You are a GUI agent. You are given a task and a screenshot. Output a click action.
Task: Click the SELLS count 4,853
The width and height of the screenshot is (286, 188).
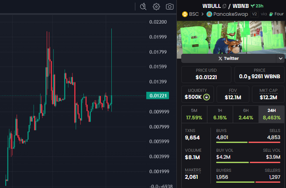pyautogui.click(x=274, y=137)
